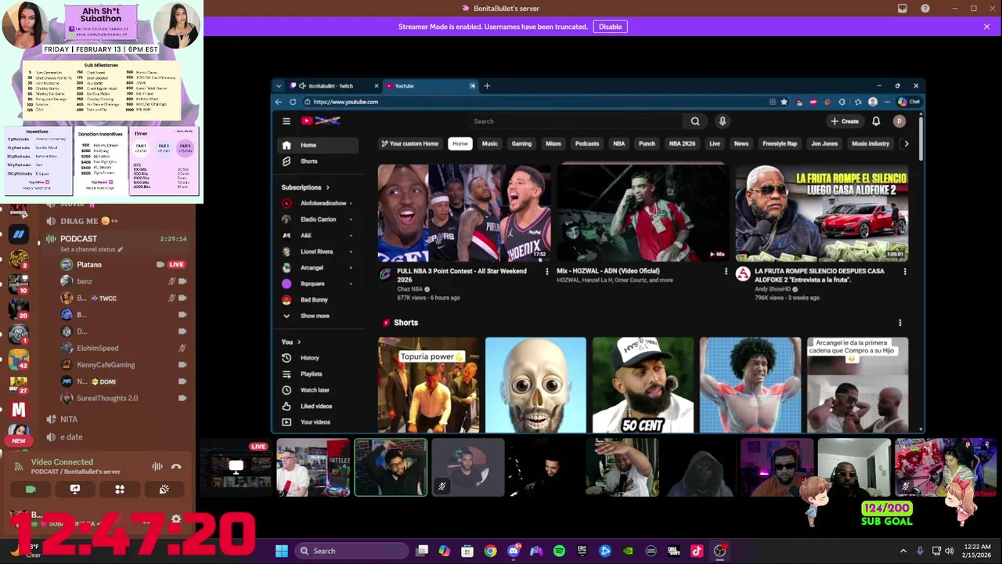The height and width of the screenshot is (564, 1002).
Task: Click the YouTube page scrollbar
Action: click(x=921, y=139)
